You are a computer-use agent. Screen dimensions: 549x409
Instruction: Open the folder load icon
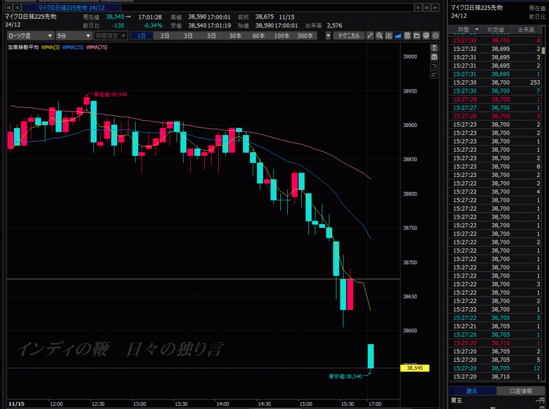point(417,36)
